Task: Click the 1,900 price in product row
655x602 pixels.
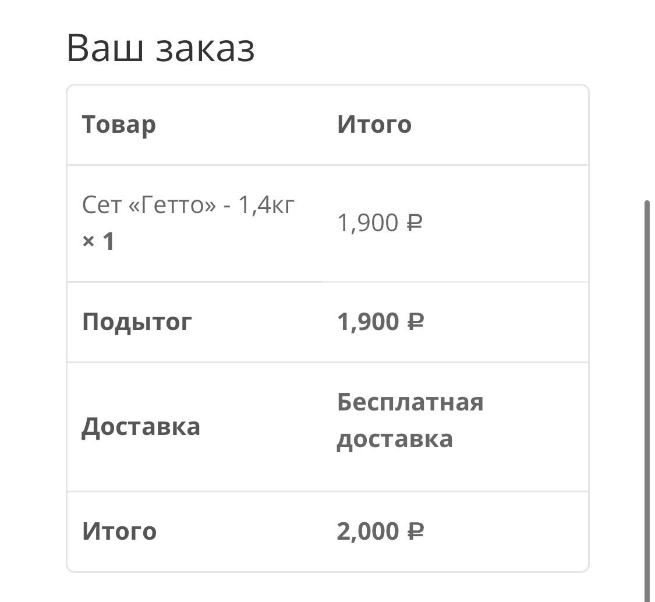Action: (x=367, y=223)
